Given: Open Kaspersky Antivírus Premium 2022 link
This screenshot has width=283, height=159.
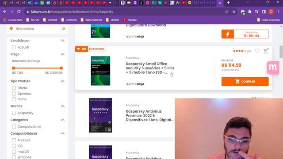Looking at the screenshot, I should tap(149, 116).
